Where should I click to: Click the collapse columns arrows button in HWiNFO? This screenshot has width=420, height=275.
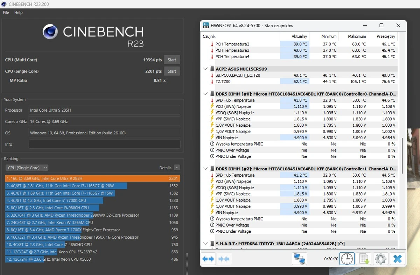pyautogui.click(x=224, y=259)
